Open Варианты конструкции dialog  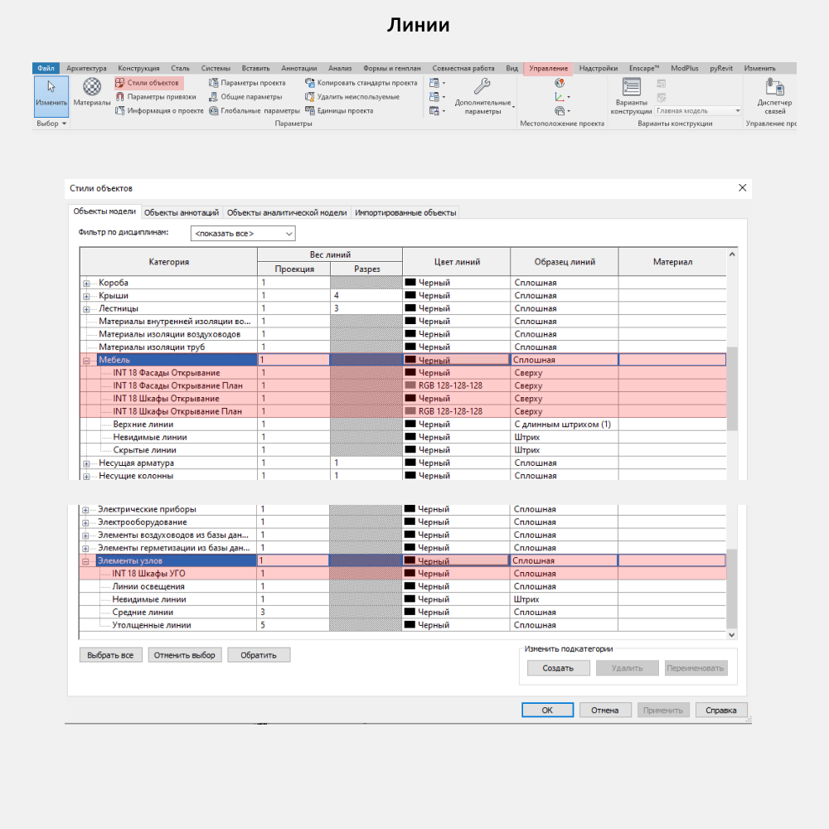click(x=631, y=95)
